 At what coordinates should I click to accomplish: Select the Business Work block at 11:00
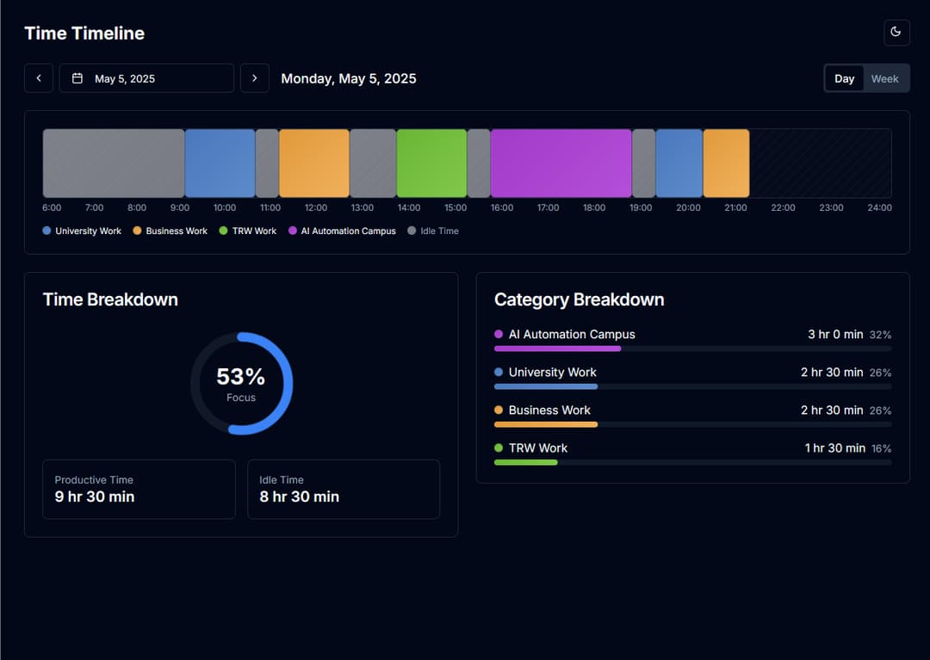(x=313, y=163)
